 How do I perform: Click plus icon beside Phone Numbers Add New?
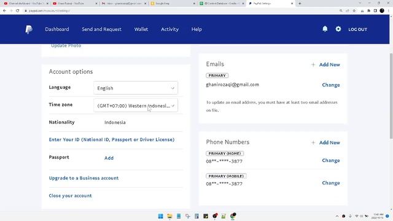coord(313,142)
